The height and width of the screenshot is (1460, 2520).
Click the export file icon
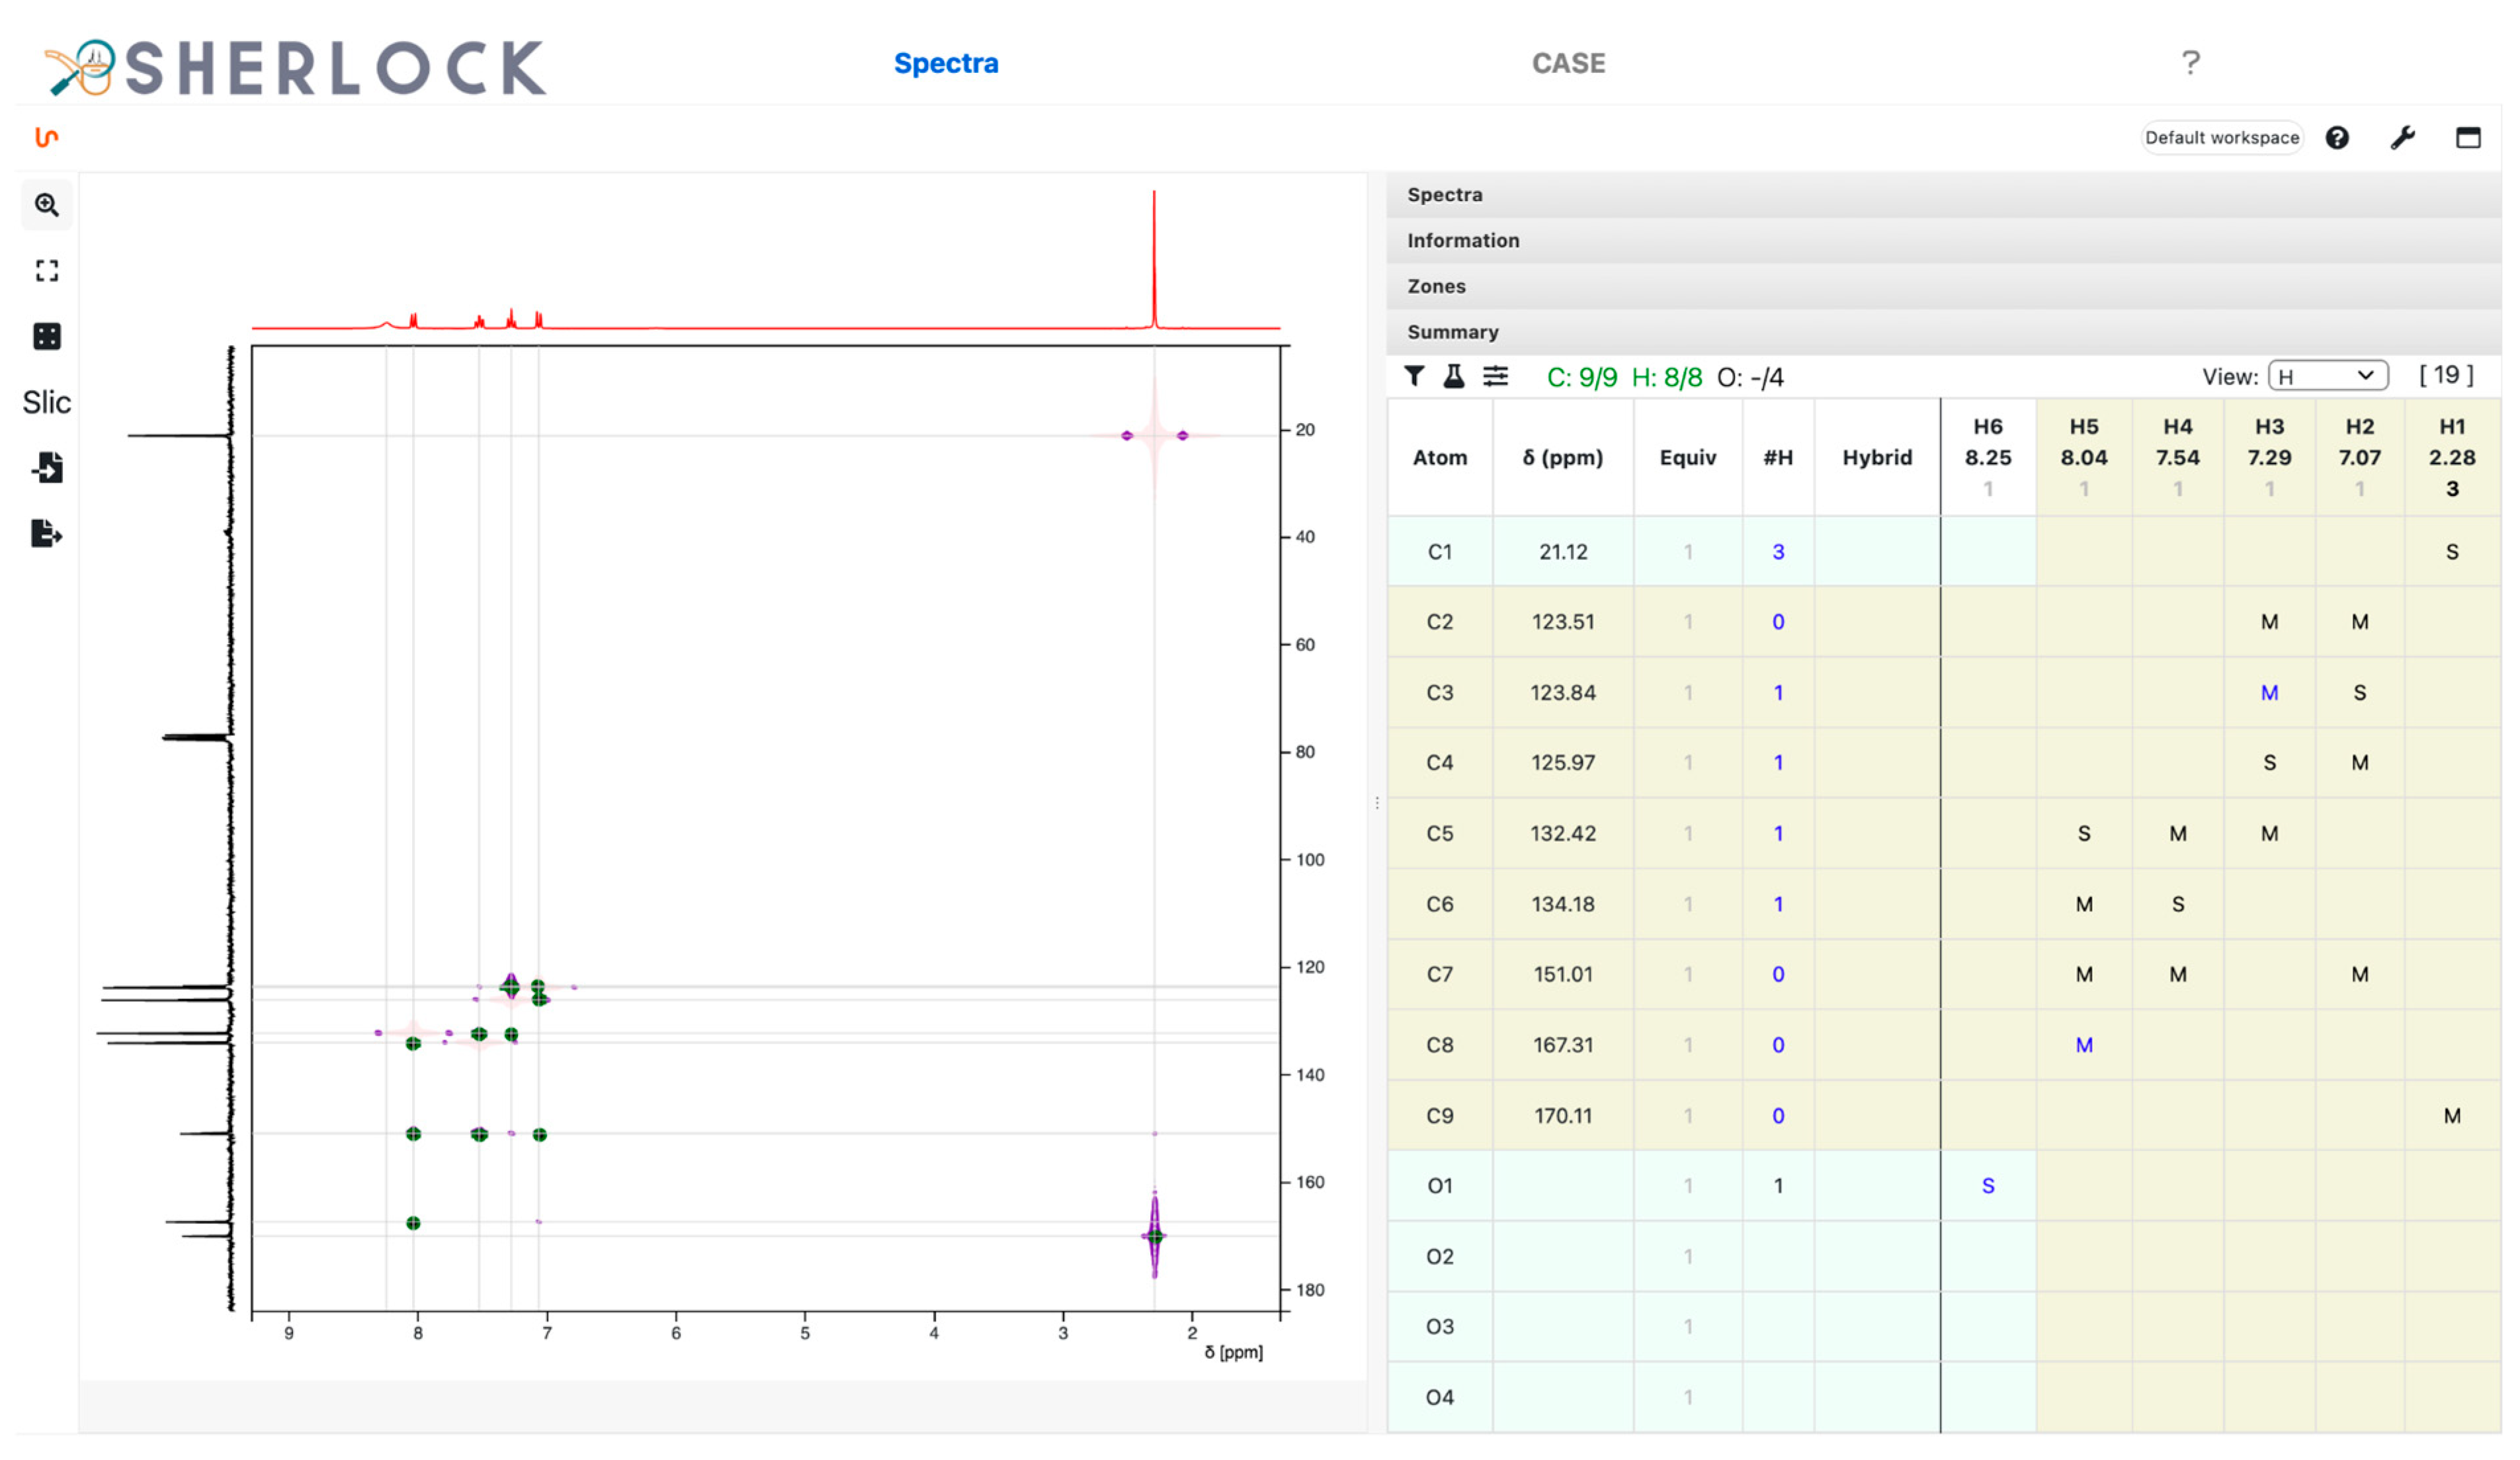46,534
